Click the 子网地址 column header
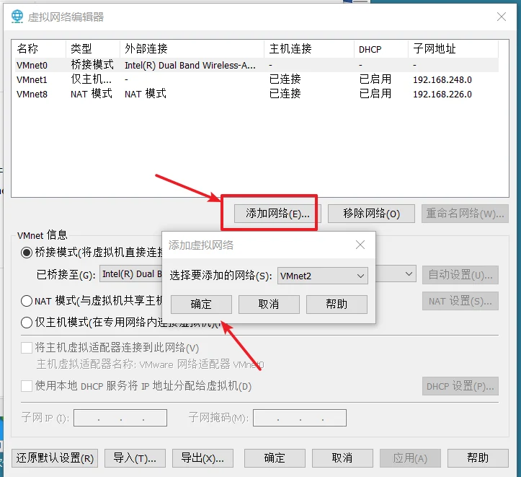Image resolution: width=521 pixels, height=477 pixels. [453, 49]
